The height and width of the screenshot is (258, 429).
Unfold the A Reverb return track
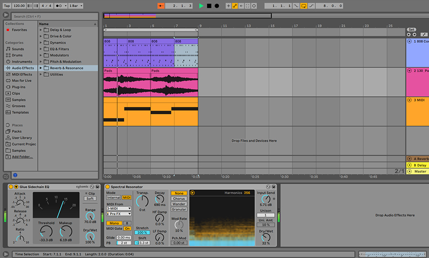pos(409,159)
